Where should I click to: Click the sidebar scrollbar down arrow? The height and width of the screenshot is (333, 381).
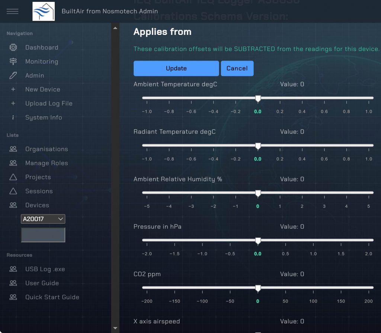point(115,328)
